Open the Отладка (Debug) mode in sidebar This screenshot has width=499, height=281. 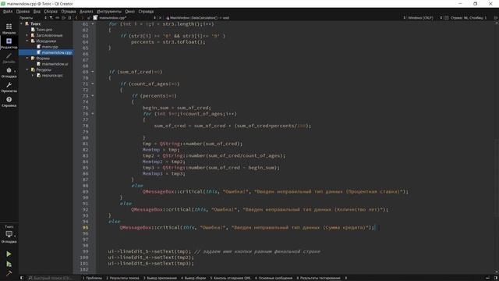pos(9,73)
